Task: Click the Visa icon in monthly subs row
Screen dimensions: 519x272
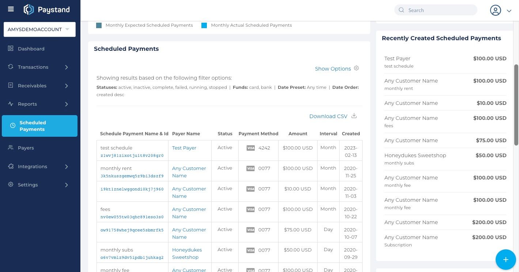Action: click(x=251, y=250)
